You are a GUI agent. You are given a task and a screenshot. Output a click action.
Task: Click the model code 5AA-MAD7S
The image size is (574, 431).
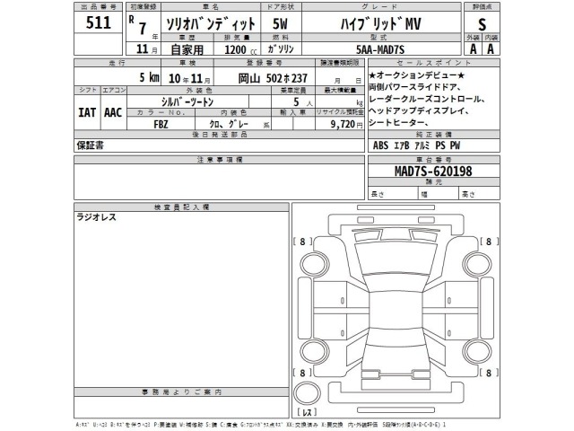(380, 49)
